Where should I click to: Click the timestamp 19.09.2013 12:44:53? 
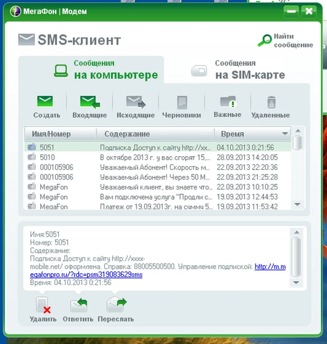[247, 197]
